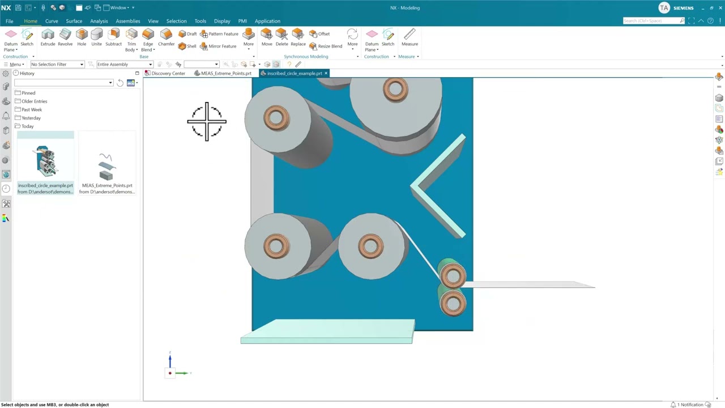Expand the Past Week folder
This screenshot has height=408, width=725.
click(x=28, y=109)
